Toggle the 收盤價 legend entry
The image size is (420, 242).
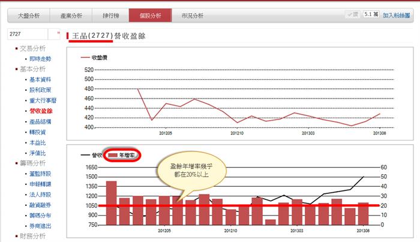[x=94, y=58]
